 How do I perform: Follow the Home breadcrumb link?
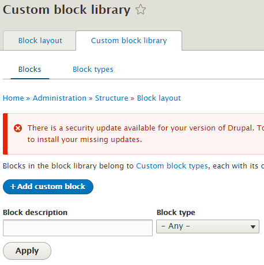13,98
